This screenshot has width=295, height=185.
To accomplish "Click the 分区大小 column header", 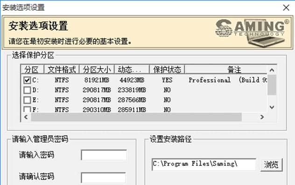I will click(97, 69).
